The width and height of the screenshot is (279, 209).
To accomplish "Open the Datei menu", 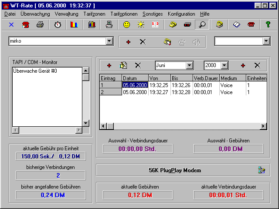I will tap(10, 14).
